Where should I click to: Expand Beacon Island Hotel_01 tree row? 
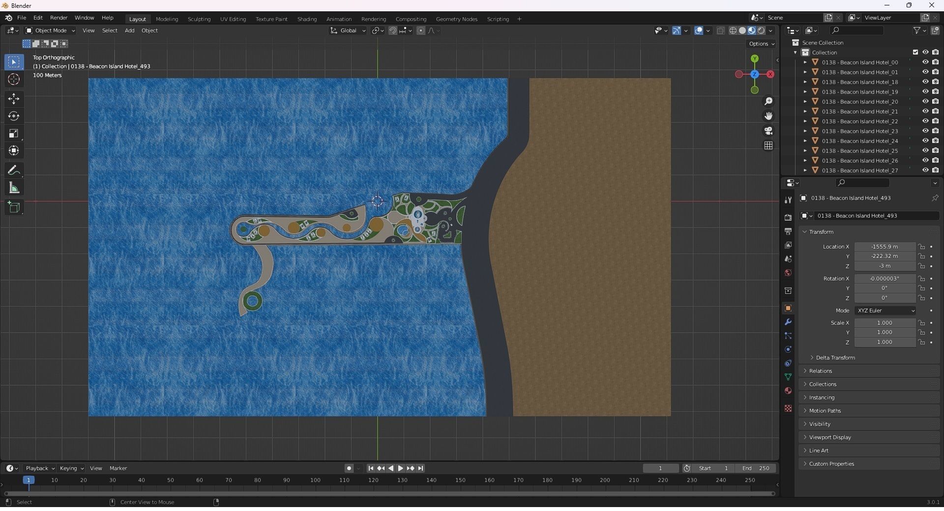click(805, 72)
